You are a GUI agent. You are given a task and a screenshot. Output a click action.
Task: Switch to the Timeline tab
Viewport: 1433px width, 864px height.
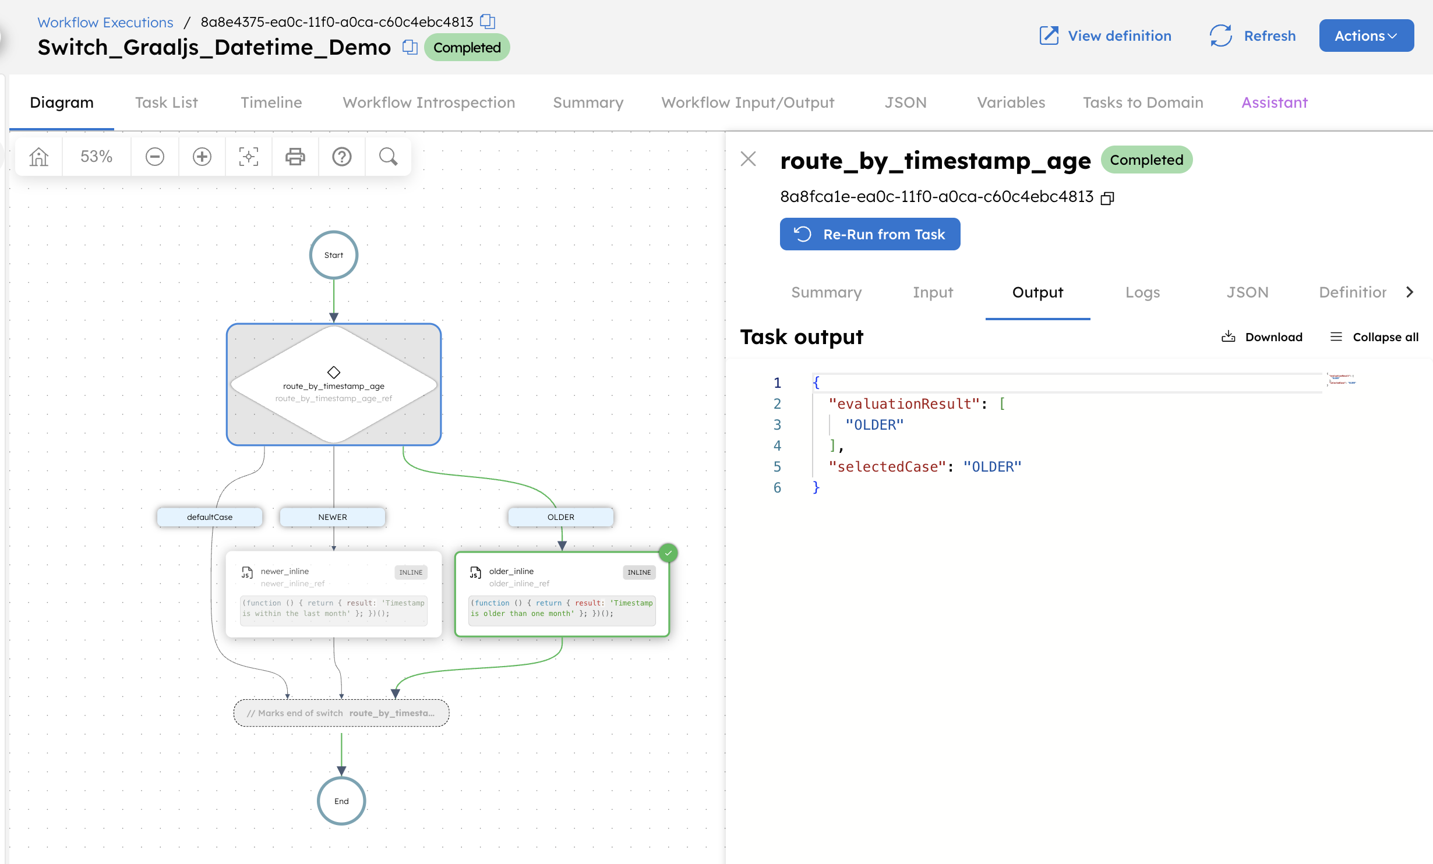point(271,102)
